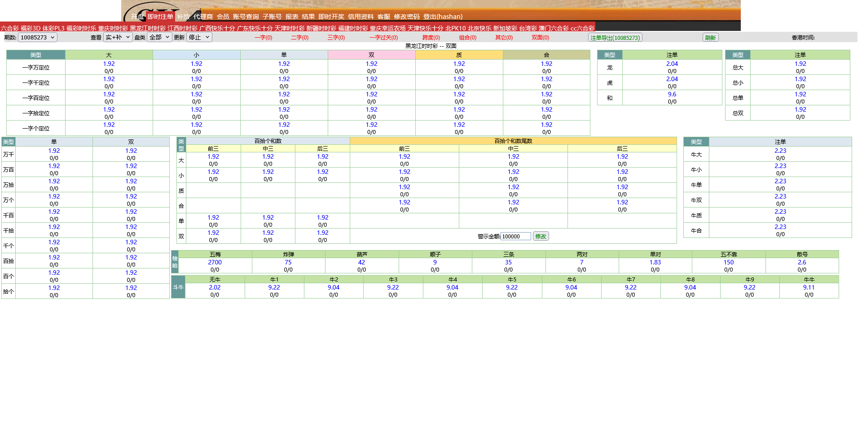Open the 报表 menu item
862x428 pixels.
(292, 17)
